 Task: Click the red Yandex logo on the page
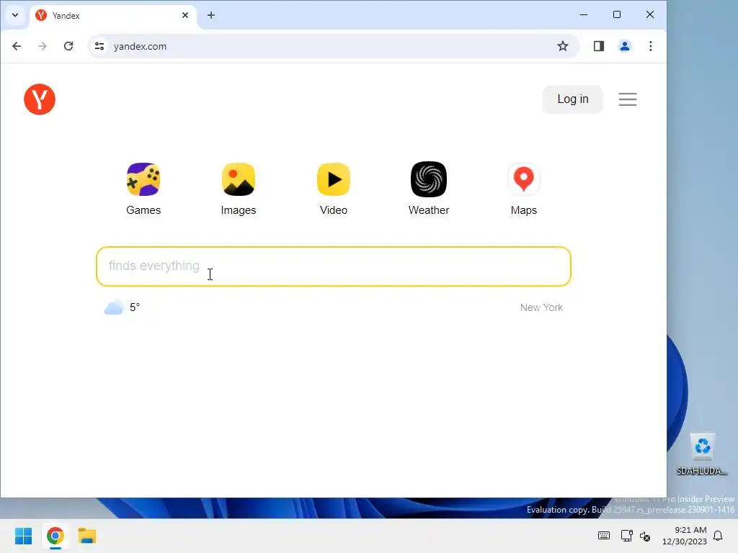(x=40, y=99)
